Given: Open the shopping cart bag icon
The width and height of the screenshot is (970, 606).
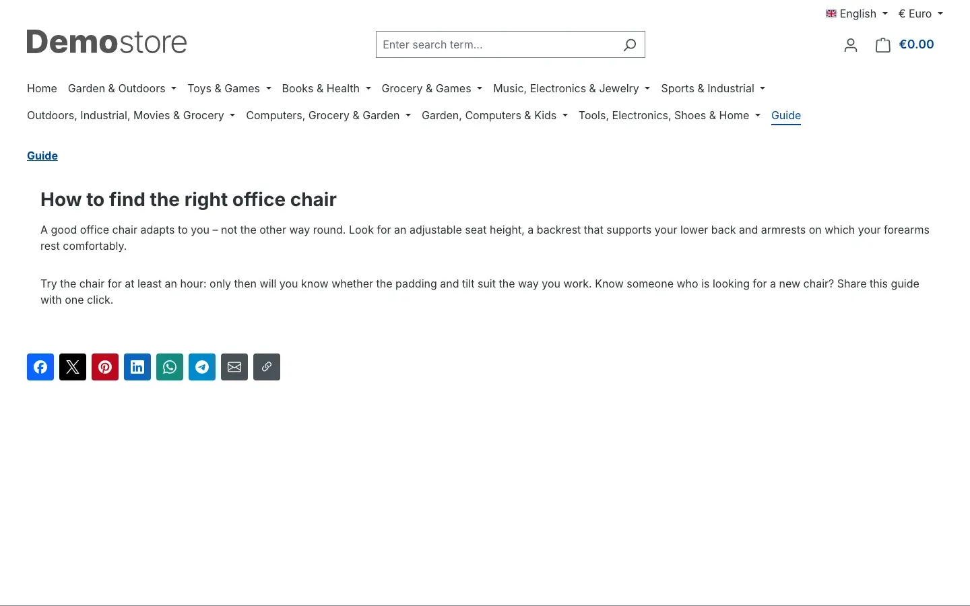Looking at the screenshot, I should [882, 44].
